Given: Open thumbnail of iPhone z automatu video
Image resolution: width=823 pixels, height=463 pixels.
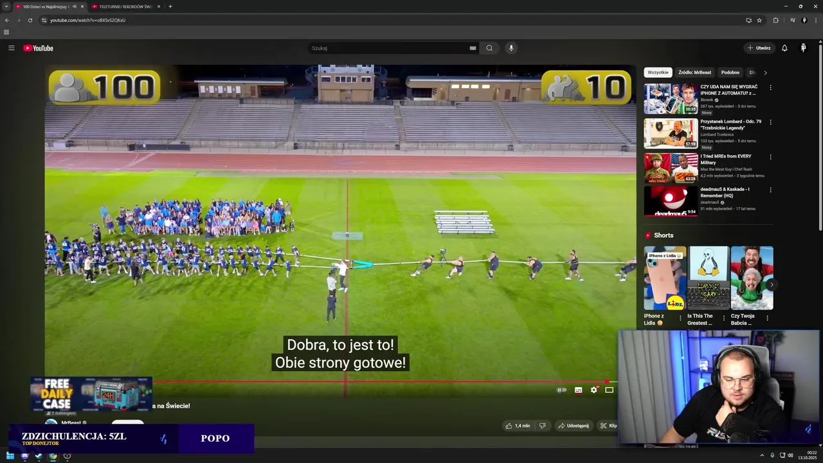Looking at the screenshot, I should 671,98.
